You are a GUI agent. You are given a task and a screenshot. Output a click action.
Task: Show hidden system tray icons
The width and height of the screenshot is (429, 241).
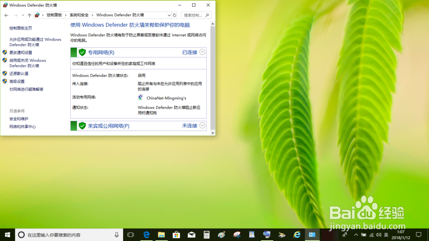tap(356, 235)
